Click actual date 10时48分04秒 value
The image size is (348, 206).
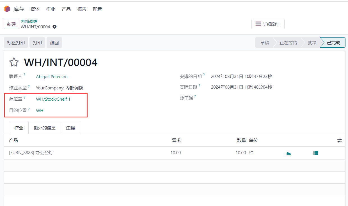pyautogui.click(x=241, y=87)
